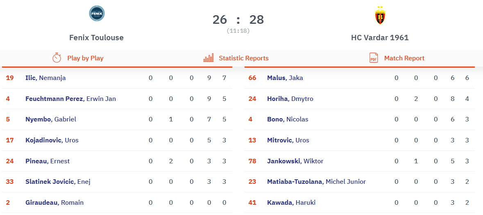Select player Feuchtmann Perez, Erwin Jan
The width and height of the screenshot is (483, 215).
tap(70, 99)
